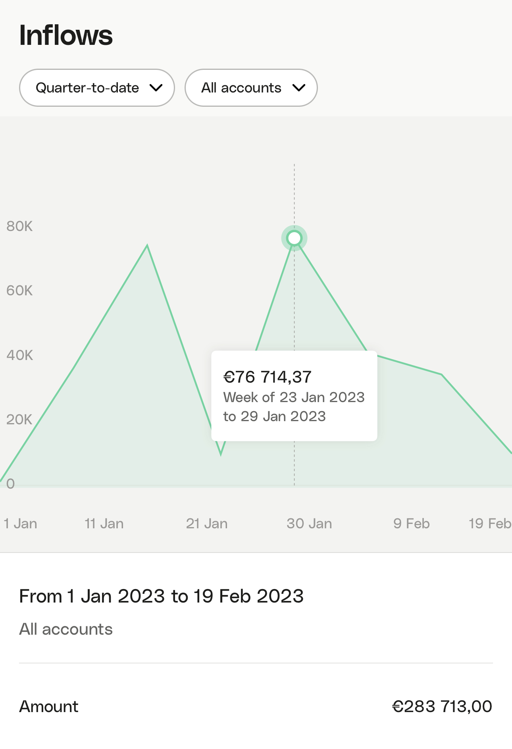Click the Amount row label

[x=49, y=707]
